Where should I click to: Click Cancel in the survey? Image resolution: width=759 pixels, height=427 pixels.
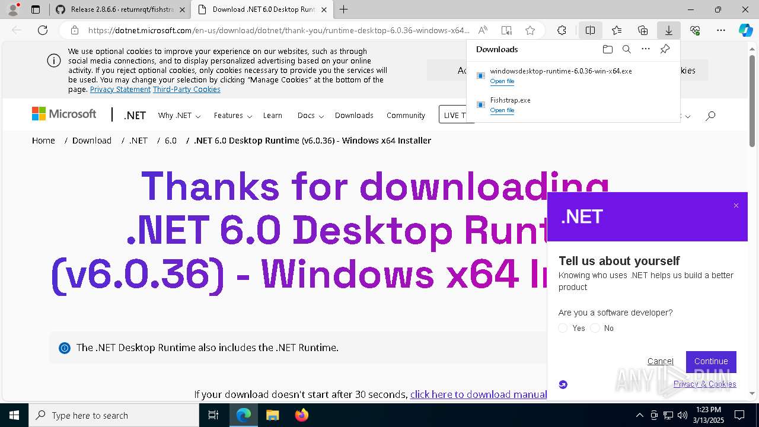660,361
